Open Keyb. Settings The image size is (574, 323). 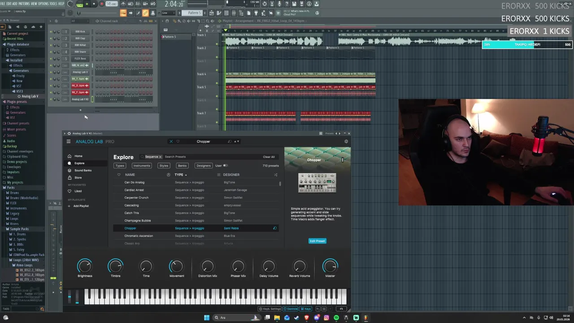270,309
